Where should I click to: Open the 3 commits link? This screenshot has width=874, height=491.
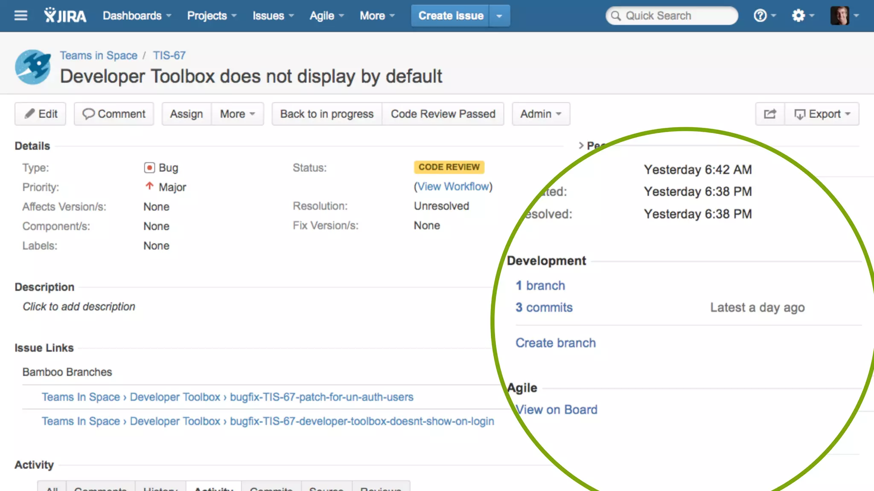click(x=544, y=307)
